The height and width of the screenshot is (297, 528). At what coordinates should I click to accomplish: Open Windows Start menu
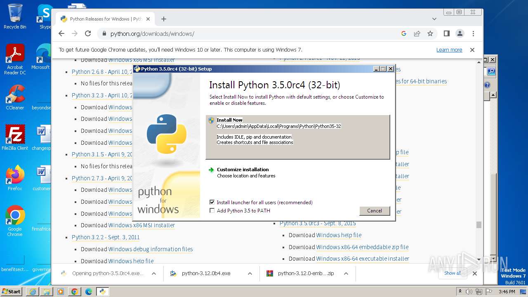pos(12,292)
